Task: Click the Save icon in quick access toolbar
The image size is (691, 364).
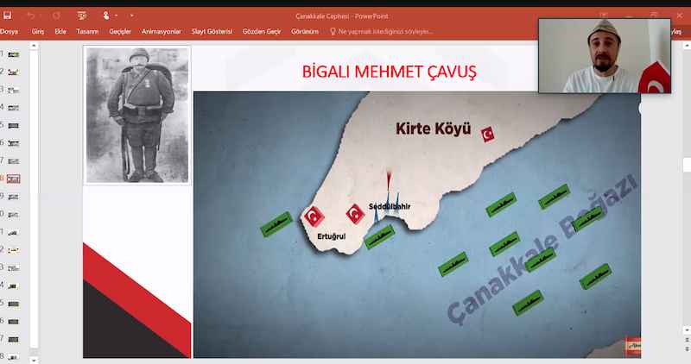Action: coord(7,16)
